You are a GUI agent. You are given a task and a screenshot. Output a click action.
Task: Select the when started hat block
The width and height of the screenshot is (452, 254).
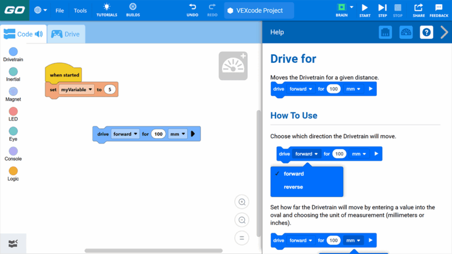pyautogui.click(x=64, y=73)
